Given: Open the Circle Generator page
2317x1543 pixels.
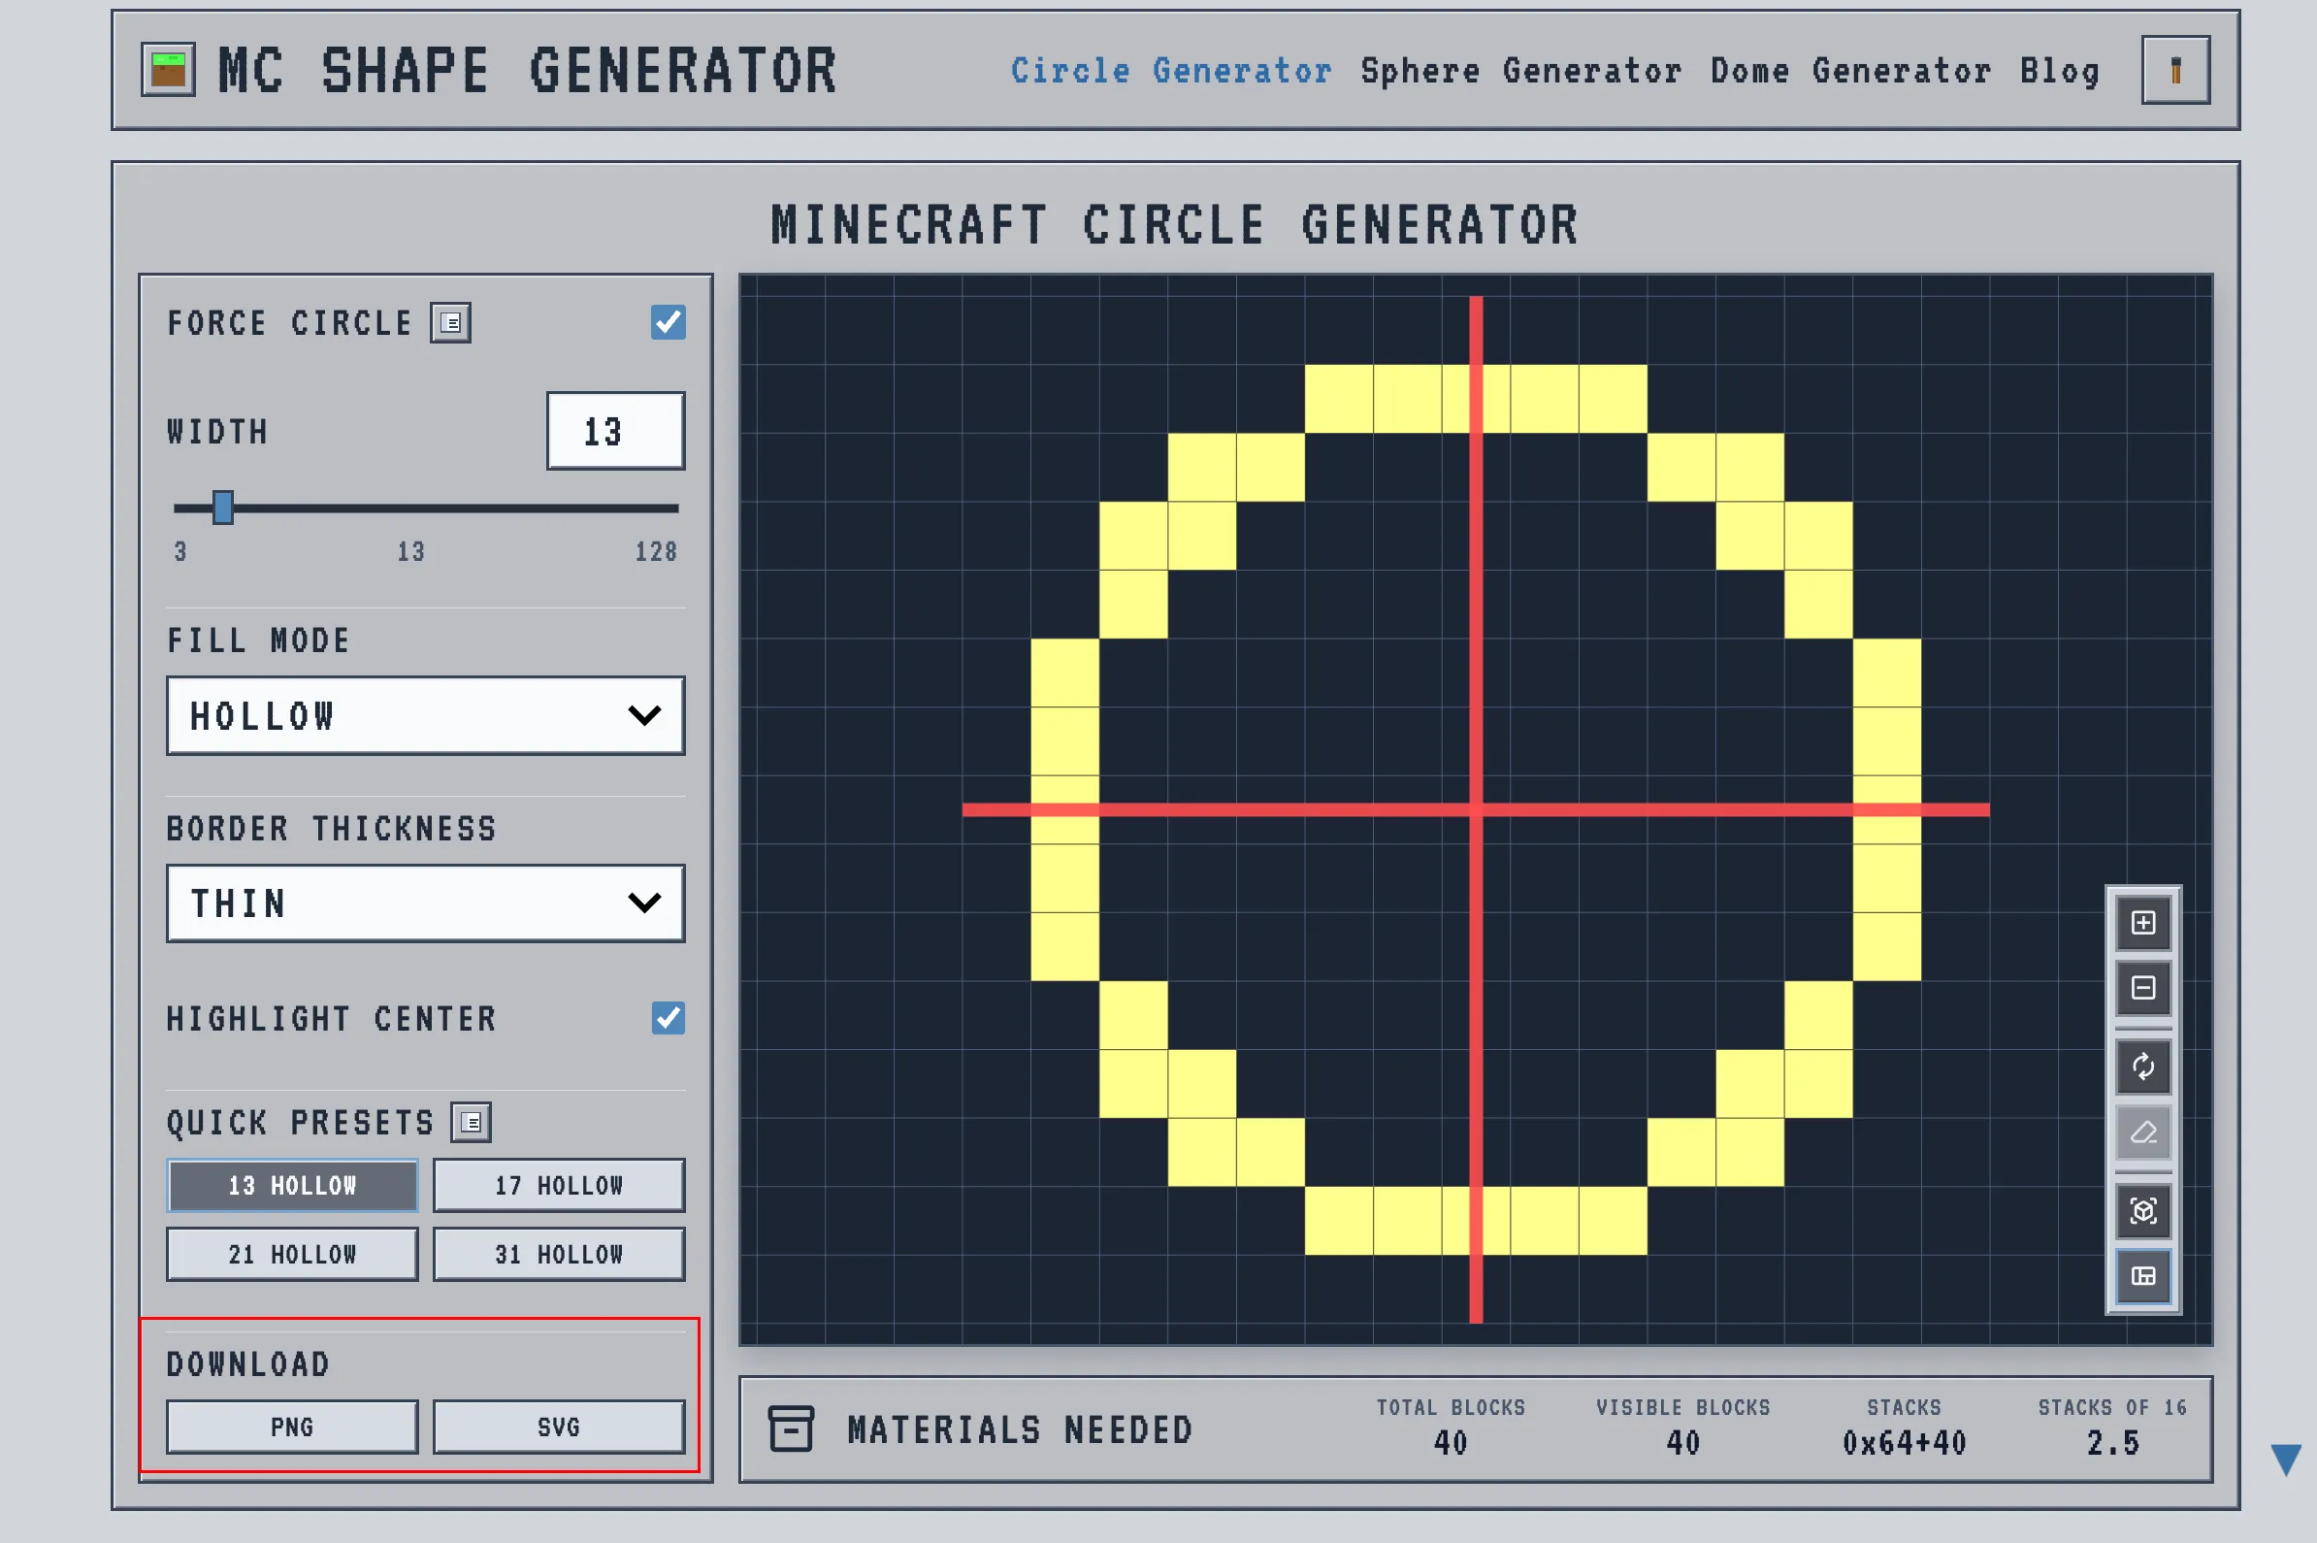Looking at the screenshot, I should (1171, 71).
